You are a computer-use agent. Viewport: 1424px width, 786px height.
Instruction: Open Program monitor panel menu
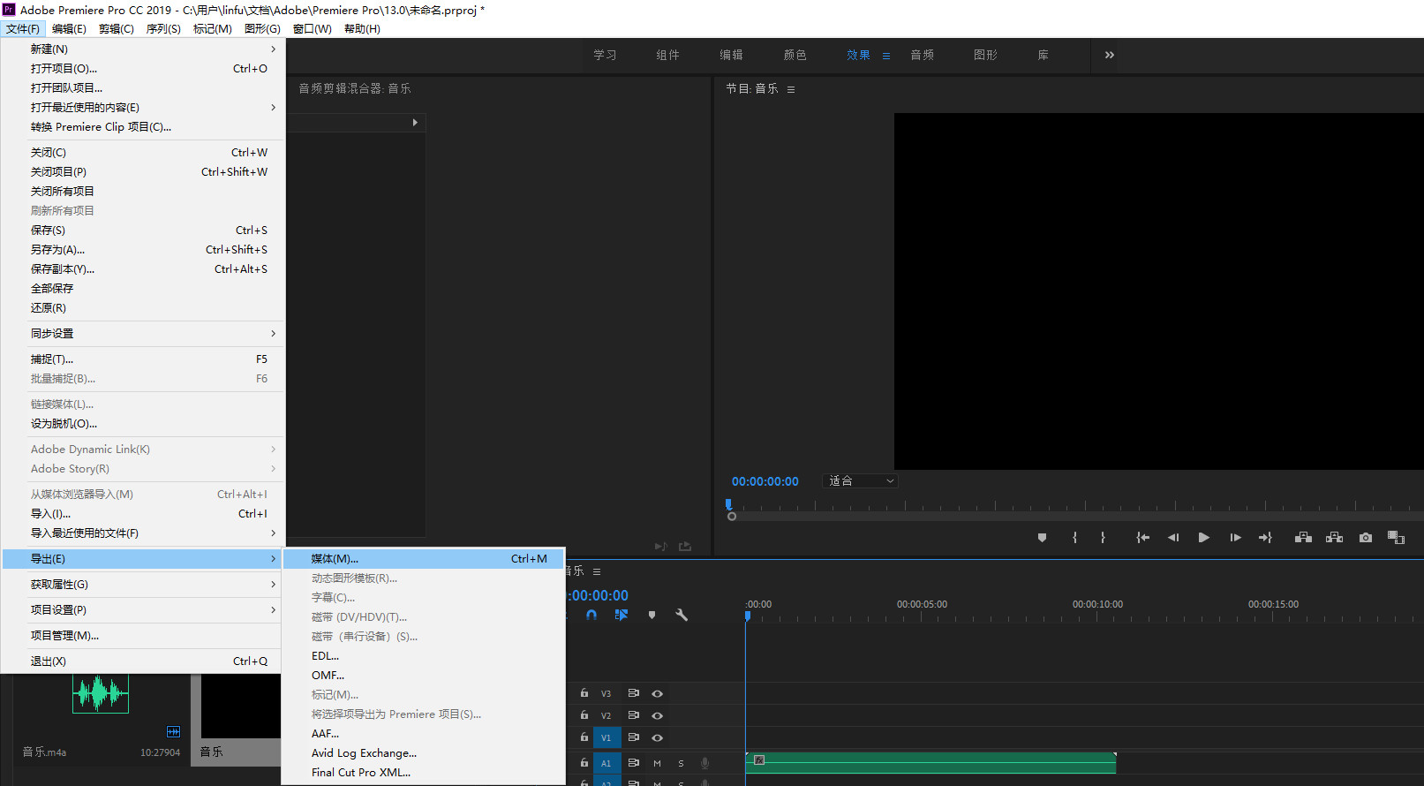point(791,89)
